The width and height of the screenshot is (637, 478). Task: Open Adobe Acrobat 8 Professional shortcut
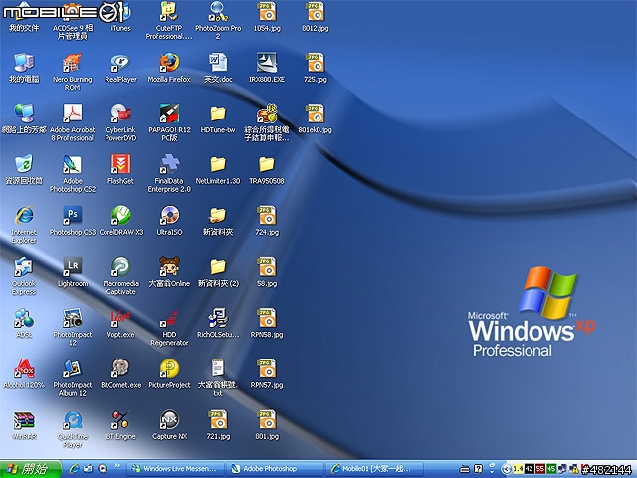72,122
